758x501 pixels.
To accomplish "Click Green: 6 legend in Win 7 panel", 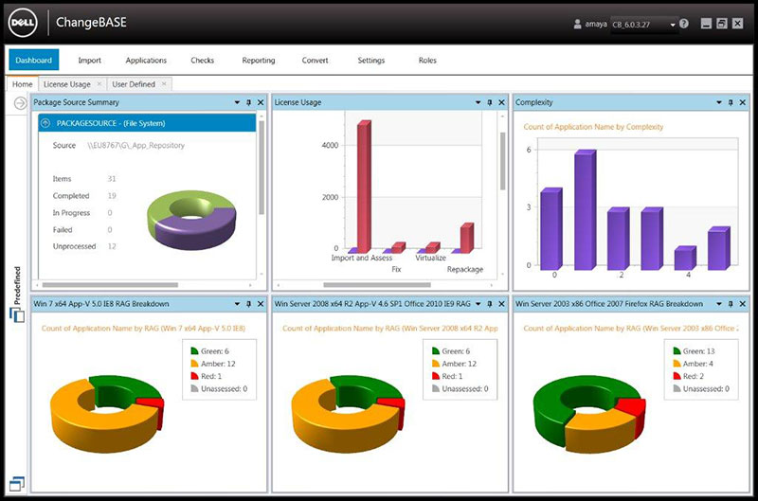I will pos(209,351).
